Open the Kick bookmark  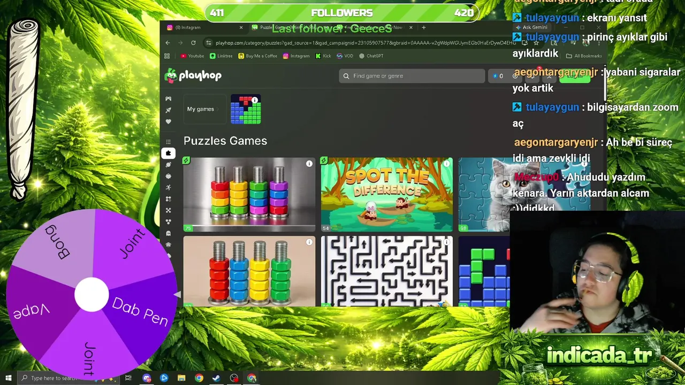[323, 56]
